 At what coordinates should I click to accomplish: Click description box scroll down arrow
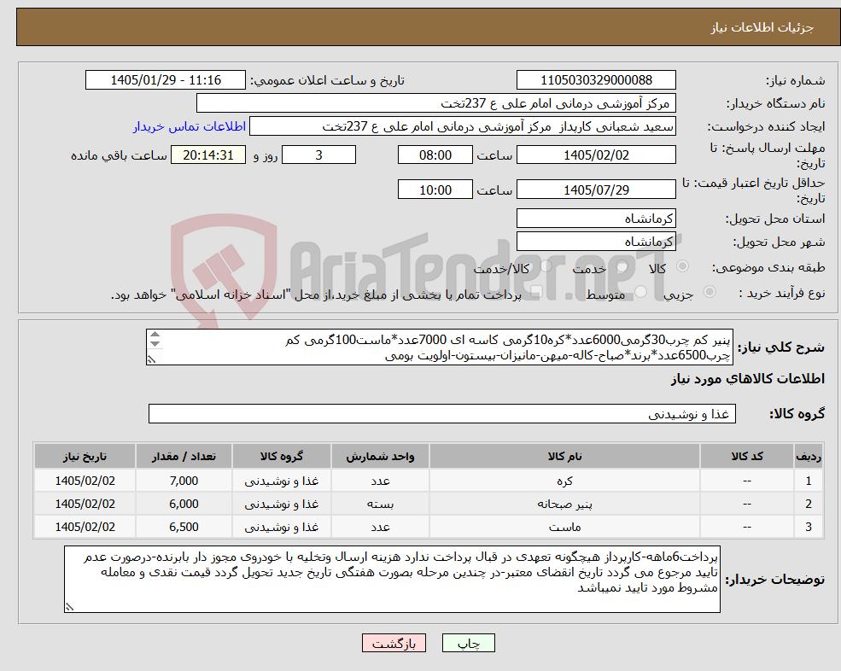pos(155,344)
